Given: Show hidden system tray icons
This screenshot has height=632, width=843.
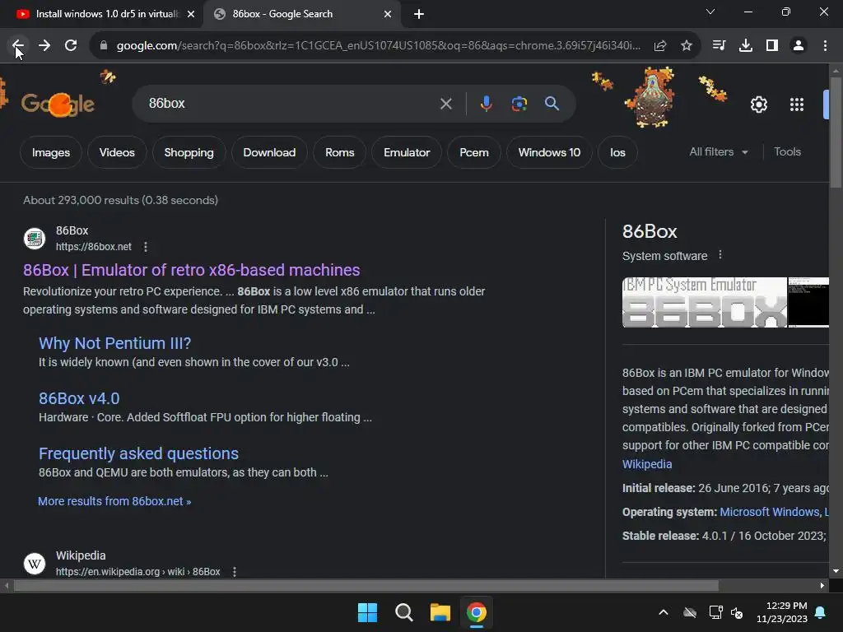Looking at the screenshot, I should tap(664, 612).
